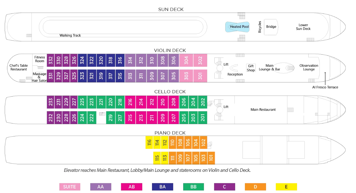
Task: Select the yellow E category swatch
Action: (286, 187)
